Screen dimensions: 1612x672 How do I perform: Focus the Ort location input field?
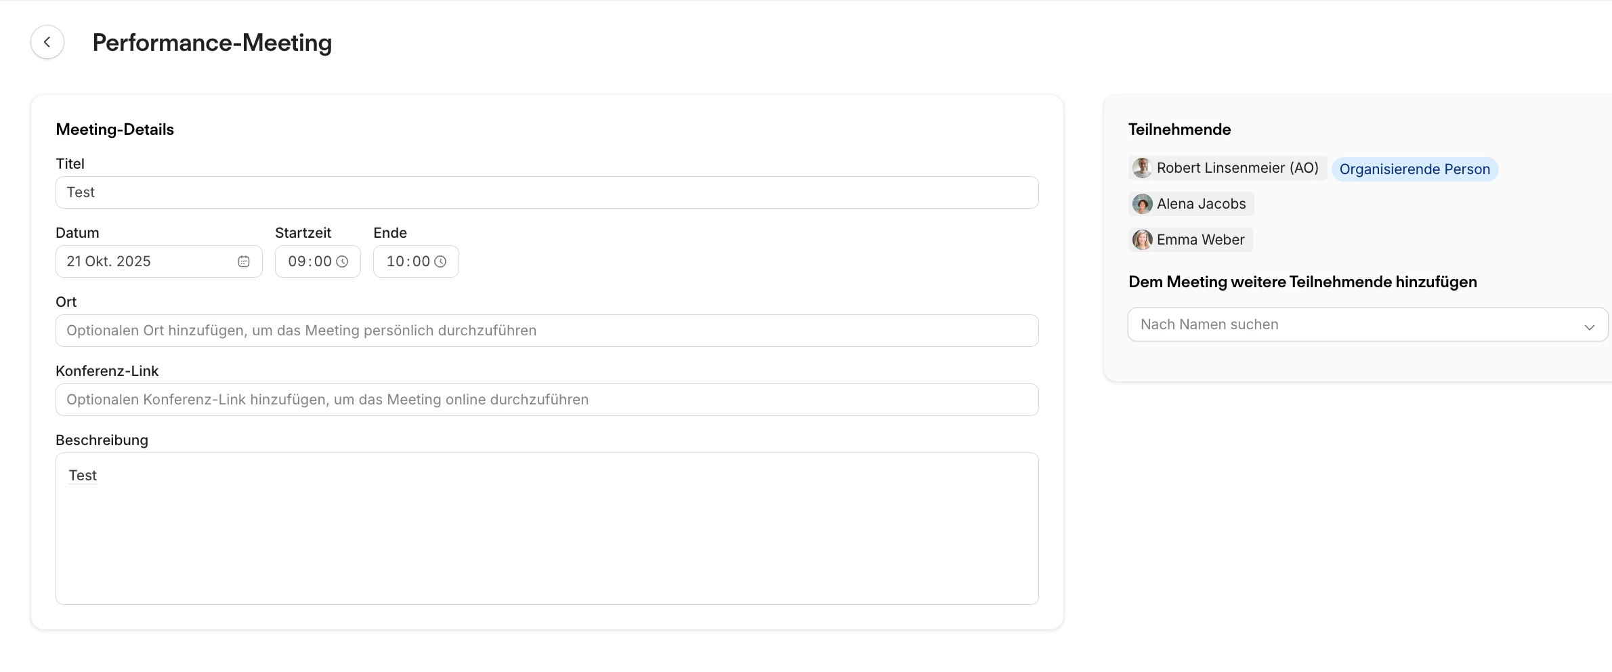click(x=547, y=331)
